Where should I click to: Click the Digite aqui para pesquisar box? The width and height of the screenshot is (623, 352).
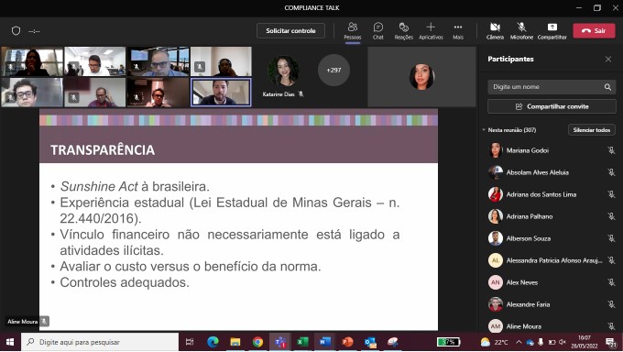tap(100, 342)
